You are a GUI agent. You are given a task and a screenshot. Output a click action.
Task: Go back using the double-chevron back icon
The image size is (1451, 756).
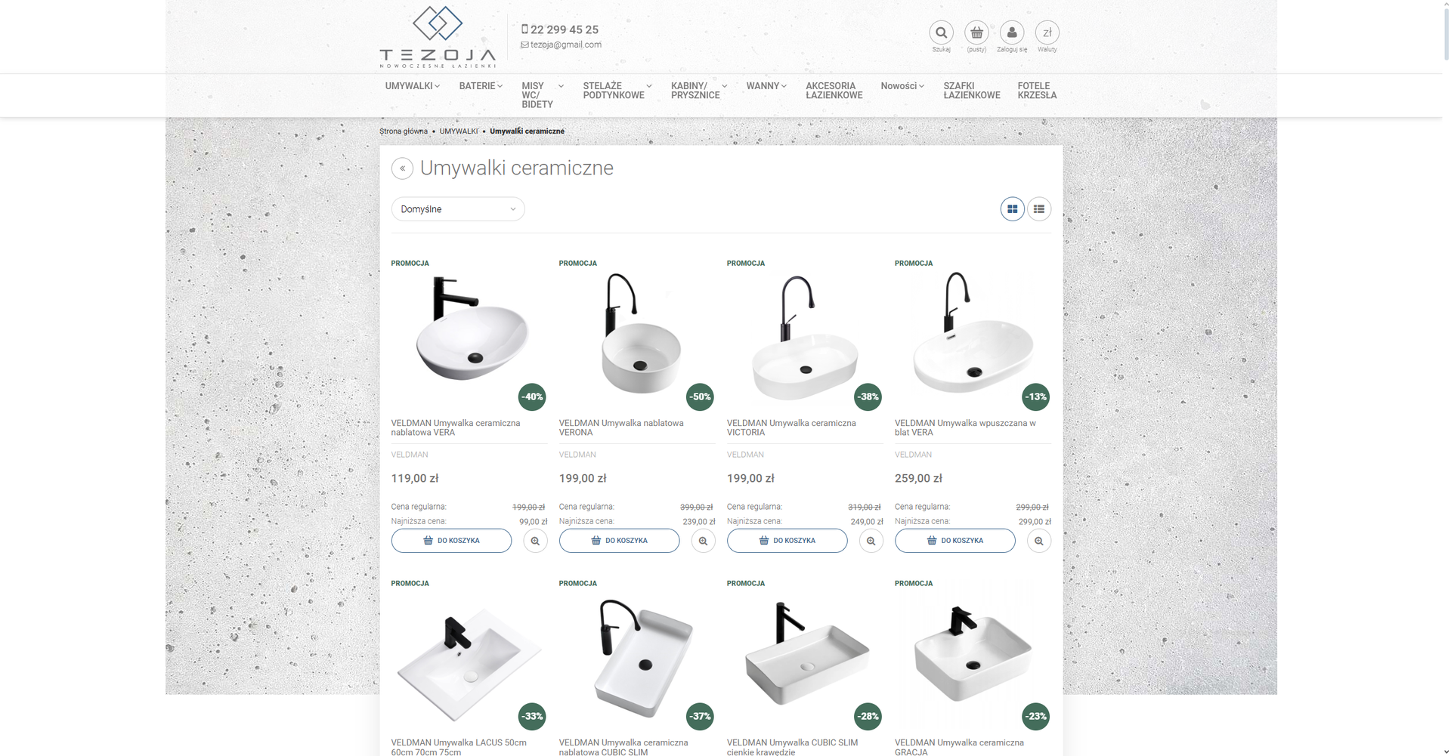pos(402,168)
